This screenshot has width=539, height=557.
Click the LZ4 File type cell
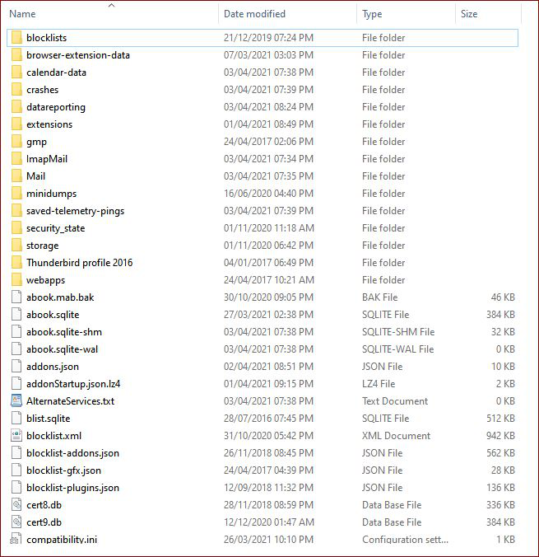tap(379, 384)
